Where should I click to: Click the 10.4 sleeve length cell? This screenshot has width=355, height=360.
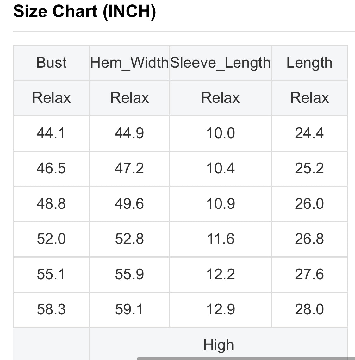221,168
